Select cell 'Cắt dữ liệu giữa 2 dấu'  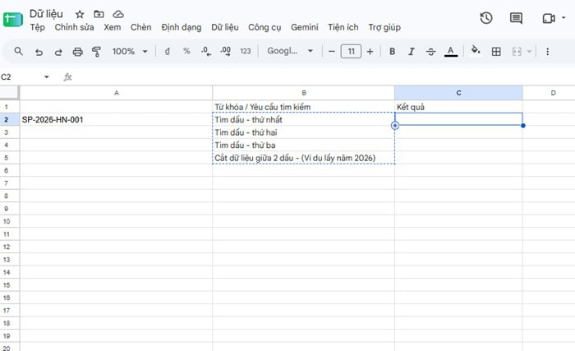coord(304,158)
